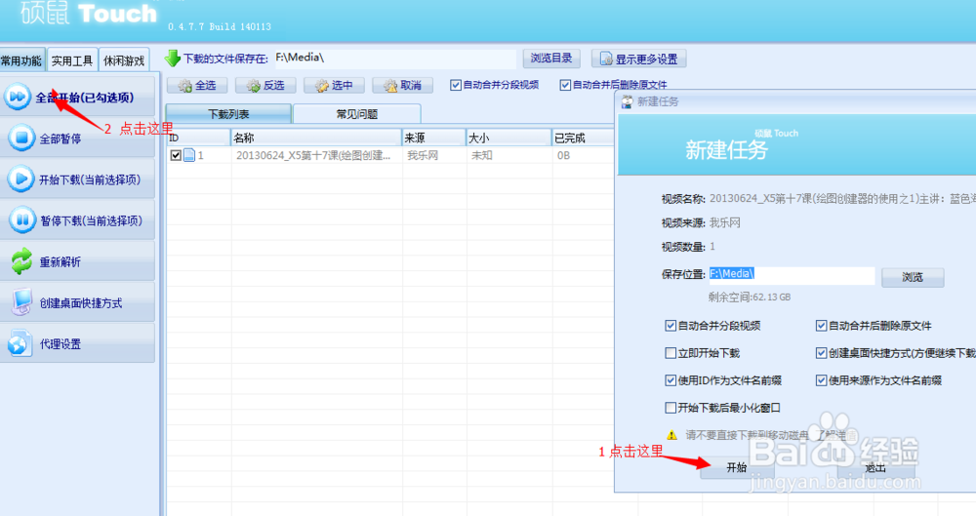
Task: Select row 20130624_X5第十七课 in download list
Action: [x=313, y=156]
